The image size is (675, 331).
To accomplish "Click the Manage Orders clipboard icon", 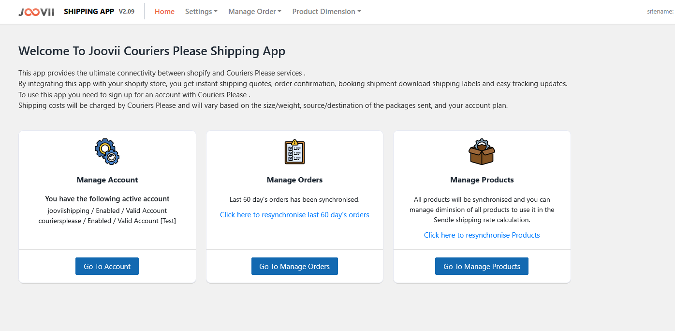I will tap(294, 151).
